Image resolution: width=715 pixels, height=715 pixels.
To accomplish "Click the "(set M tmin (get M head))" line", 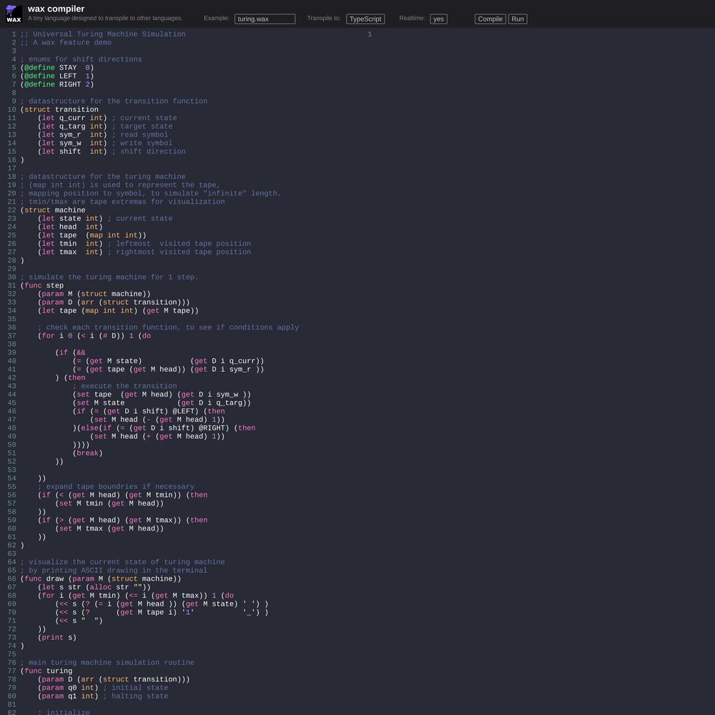I will coord(109,503).
